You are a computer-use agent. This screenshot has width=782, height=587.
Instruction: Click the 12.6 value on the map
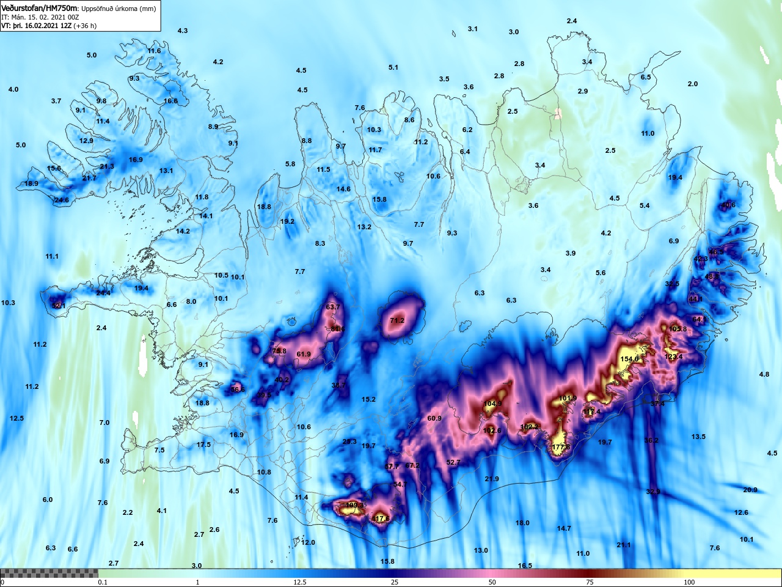(x=741, y=512)
